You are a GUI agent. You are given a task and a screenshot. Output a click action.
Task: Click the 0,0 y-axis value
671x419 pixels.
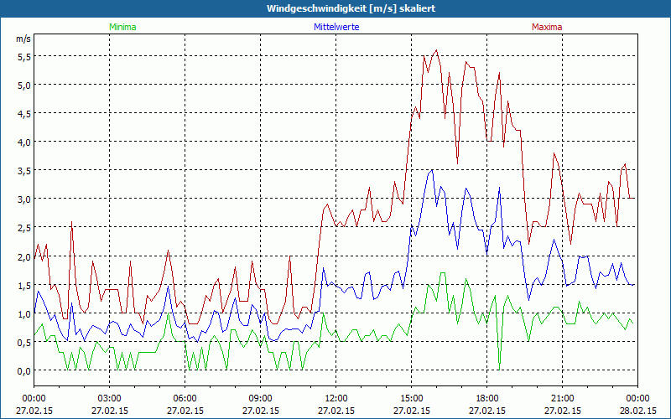(x=24, y=371)
